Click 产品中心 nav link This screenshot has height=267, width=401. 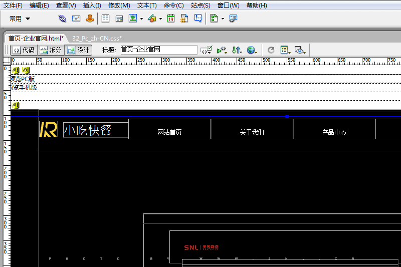tap(334, 132)
